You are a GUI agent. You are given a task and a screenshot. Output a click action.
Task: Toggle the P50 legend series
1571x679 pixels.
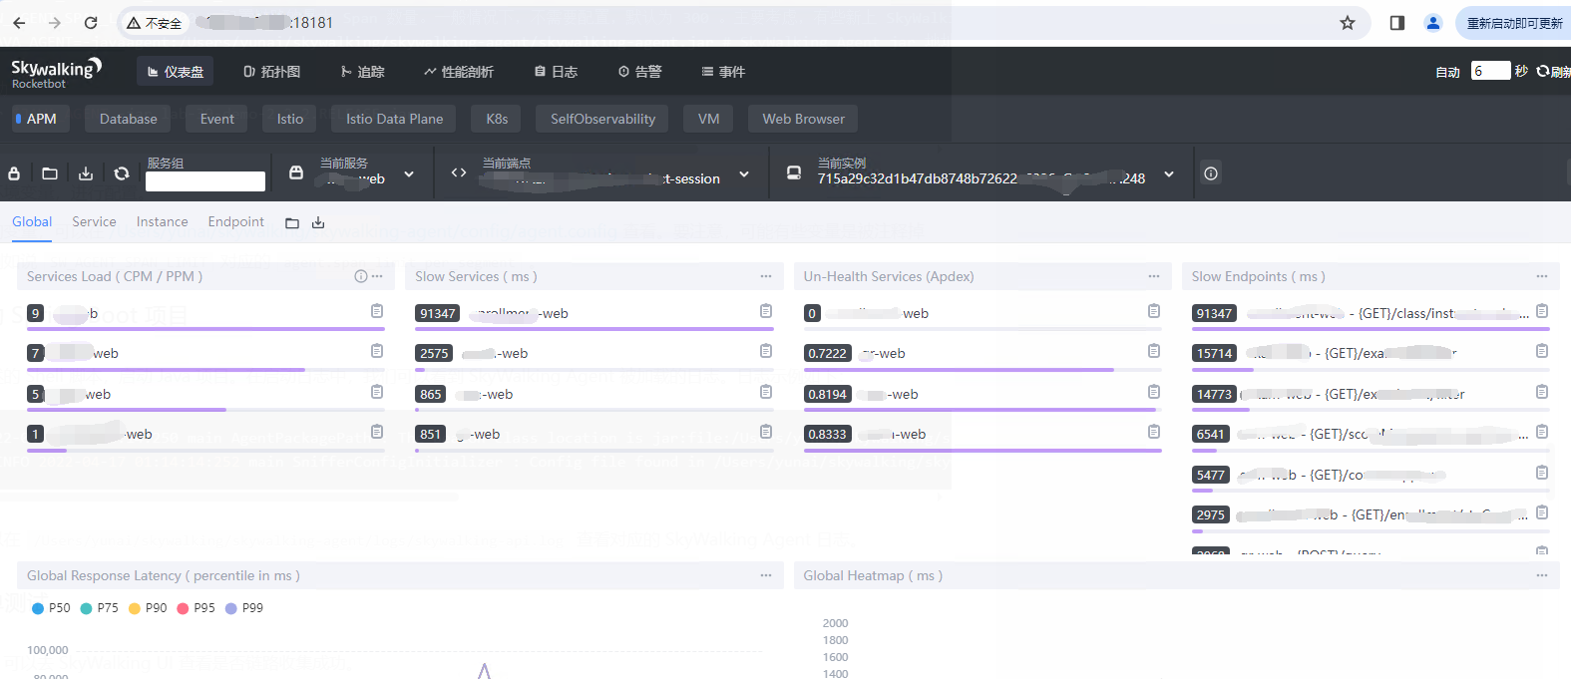[51, 608]
